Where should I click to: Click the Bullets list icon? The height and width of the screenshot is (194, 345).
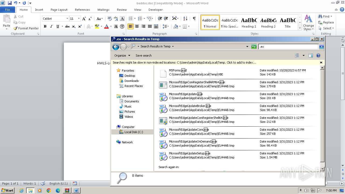[x=130, y=19]
